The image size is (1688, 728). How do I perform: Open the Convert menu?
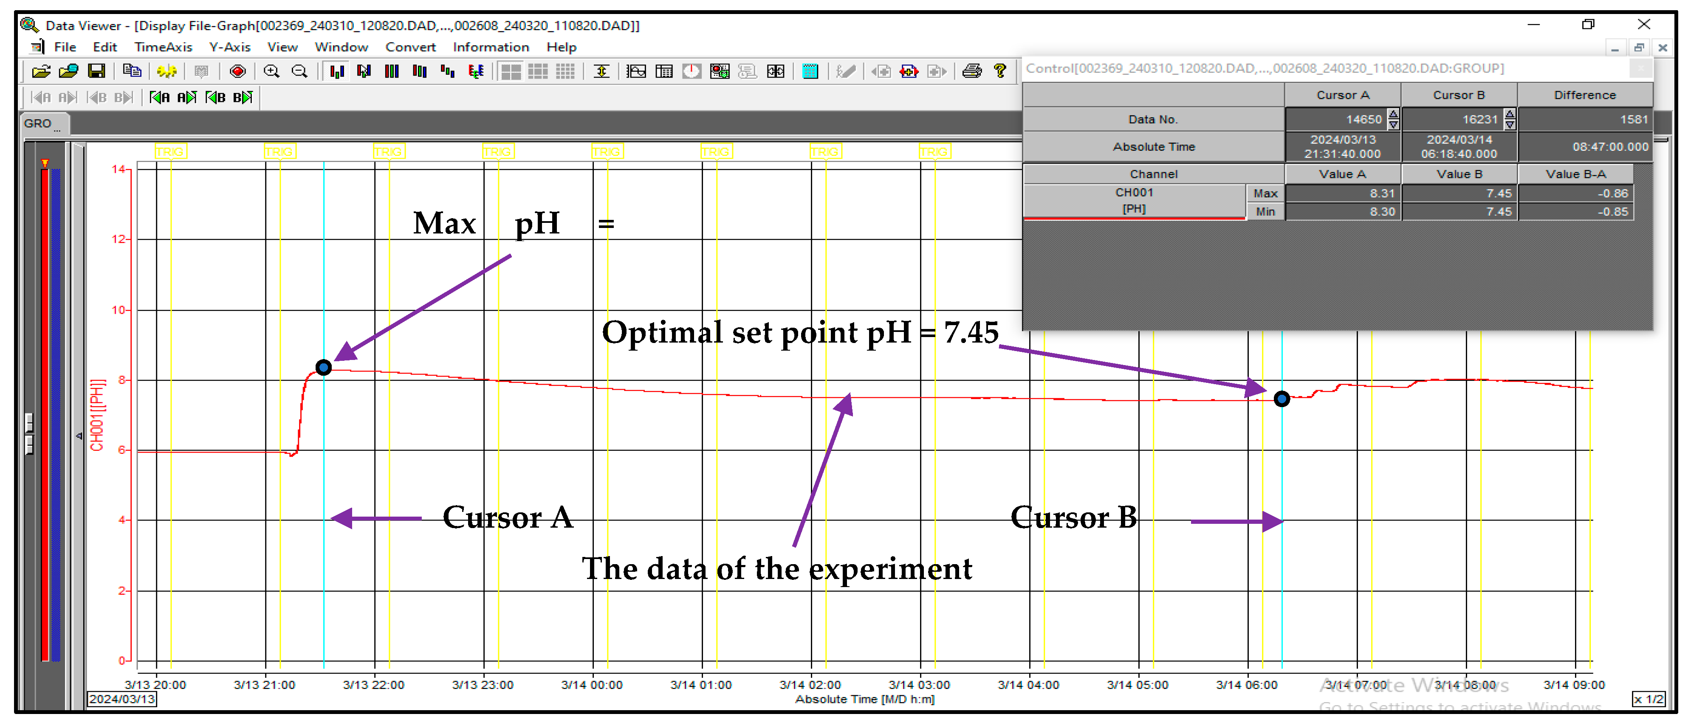(x=410, y=47)
